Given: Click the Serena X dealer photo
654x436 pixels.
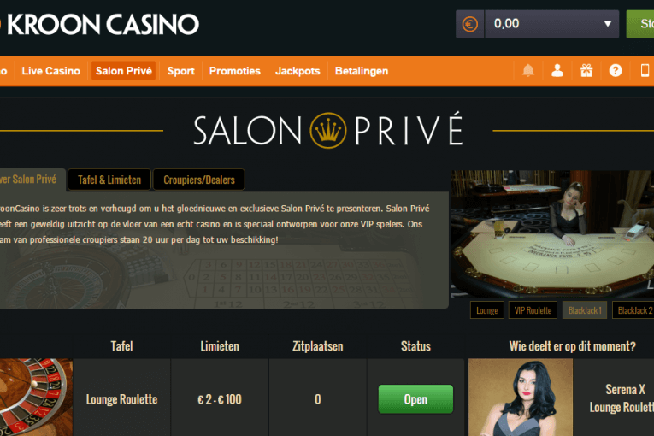Looking at the screenshot, I should coord(520,398).
